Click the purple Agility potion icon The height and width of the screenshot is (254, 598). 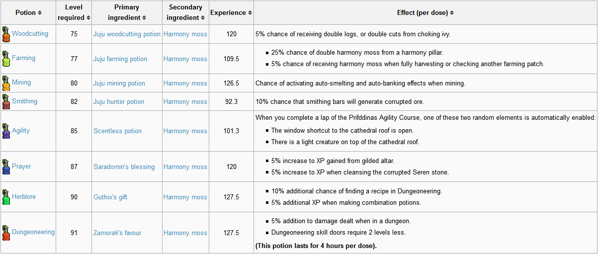[6, 131]
